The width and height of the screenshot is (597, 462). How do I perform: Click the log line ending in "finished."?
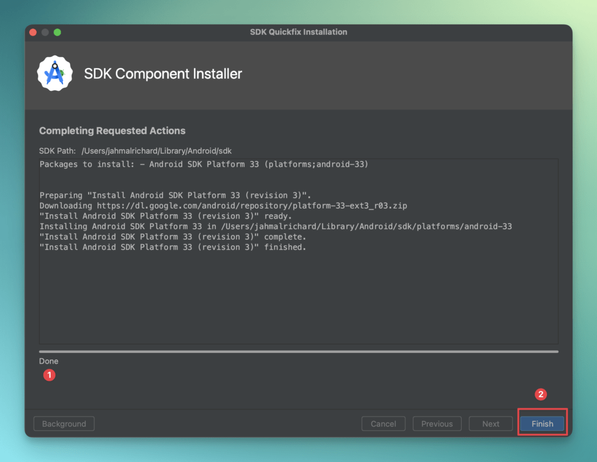pyautogui.click(x=173, y=248)
